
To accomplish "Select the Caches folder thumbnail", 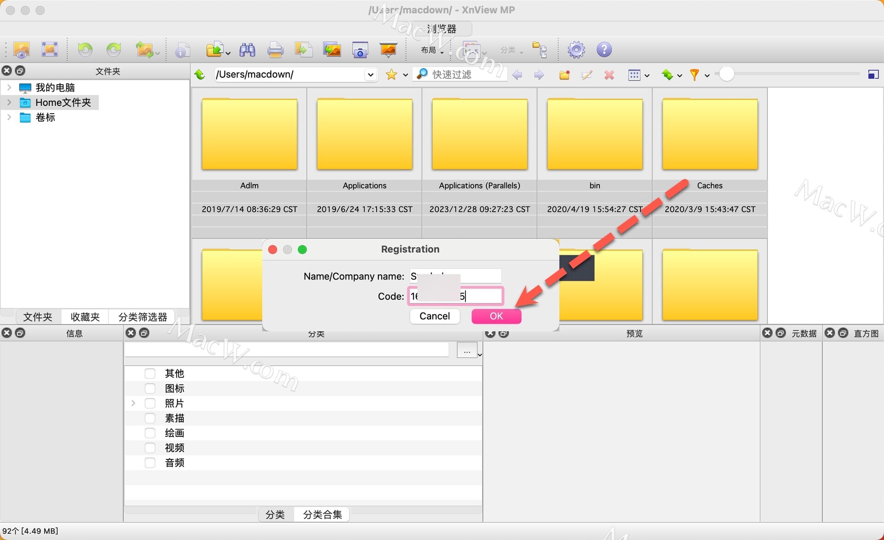I will click(710, 134).
